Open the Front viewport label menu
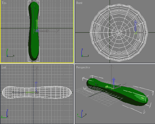155x124 pixels. 79,3
